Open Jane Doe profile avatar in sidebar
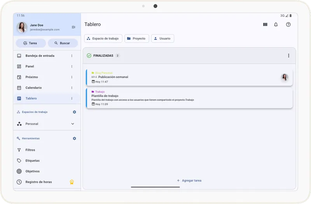 click(22, 27)
